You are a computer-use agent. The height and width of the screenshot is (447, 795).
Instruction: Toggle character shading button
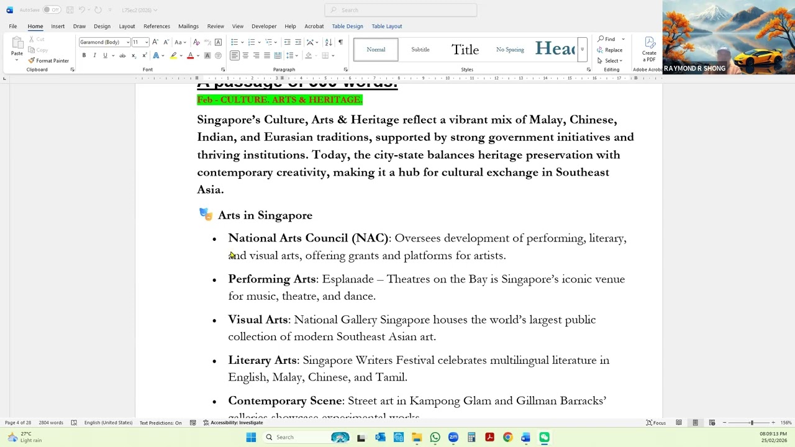pyautogui.click(x=207, y=56)
